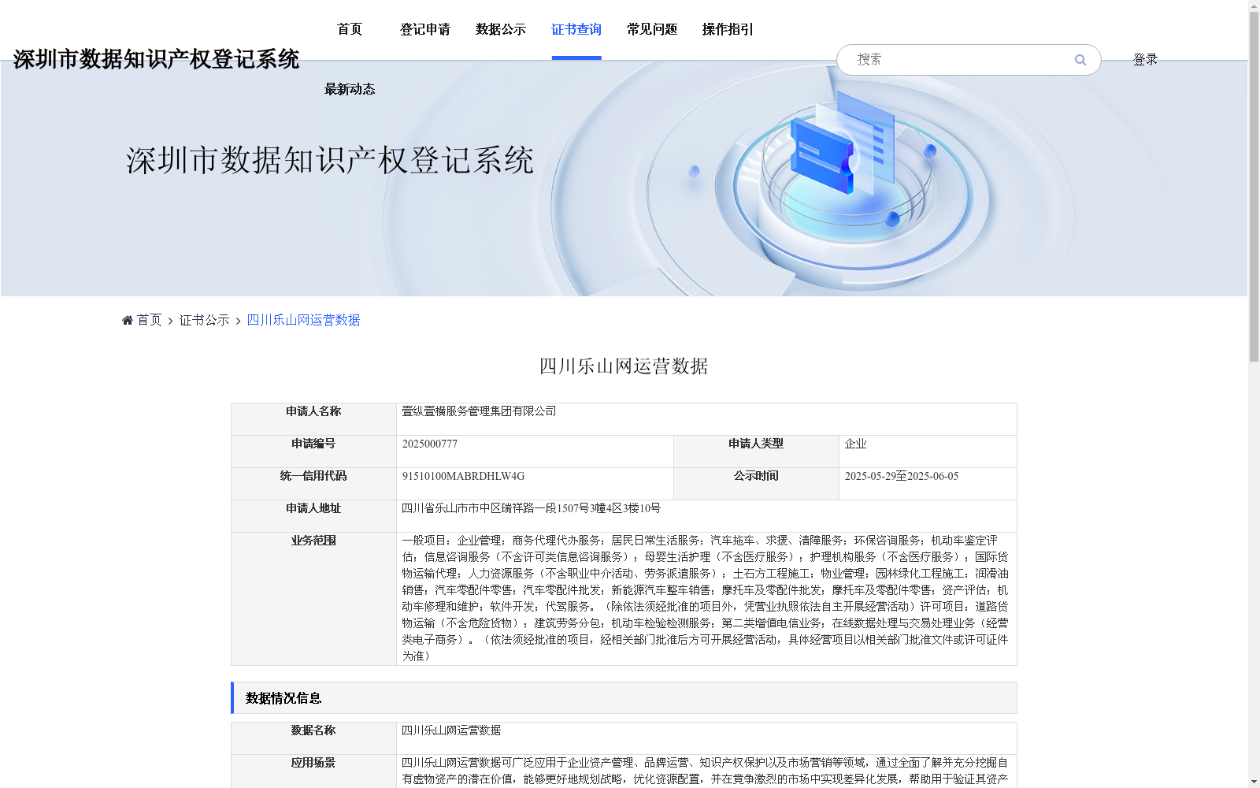This screenshot has height=788, width=1260.
Task: Click the home icon in breadcrumb
Action: (128, 320)
